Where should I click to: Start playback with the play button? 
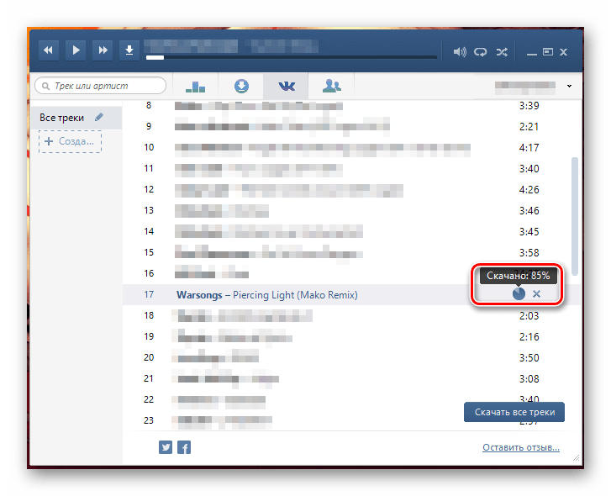coord(76,50)
